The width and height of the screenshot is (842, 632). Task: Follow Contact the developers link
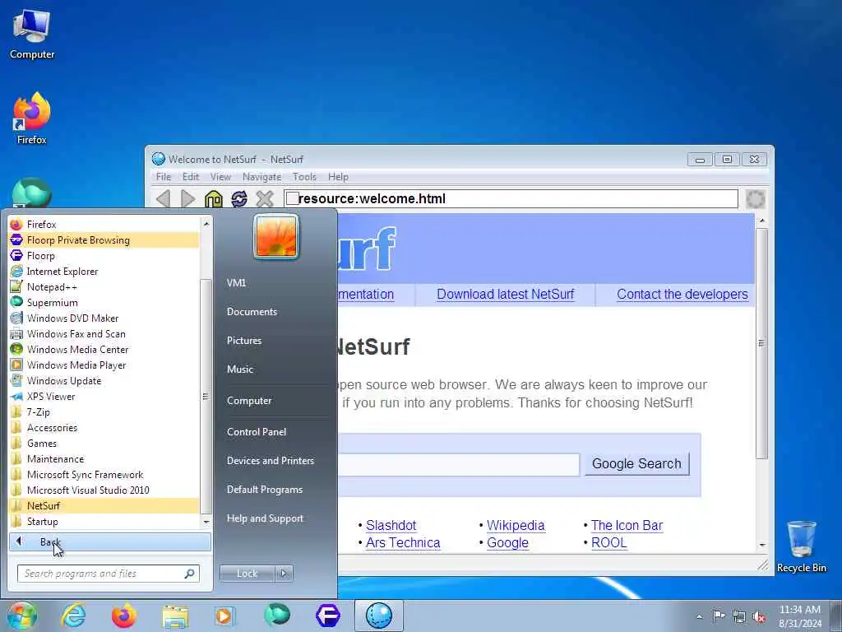682,294
